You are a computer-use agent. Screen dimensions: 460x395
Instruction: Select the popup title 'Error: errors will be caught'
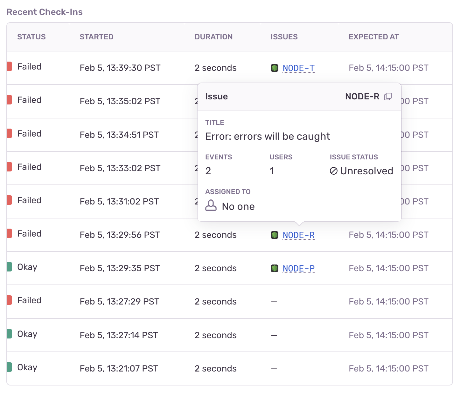click(x=268, y=137)
